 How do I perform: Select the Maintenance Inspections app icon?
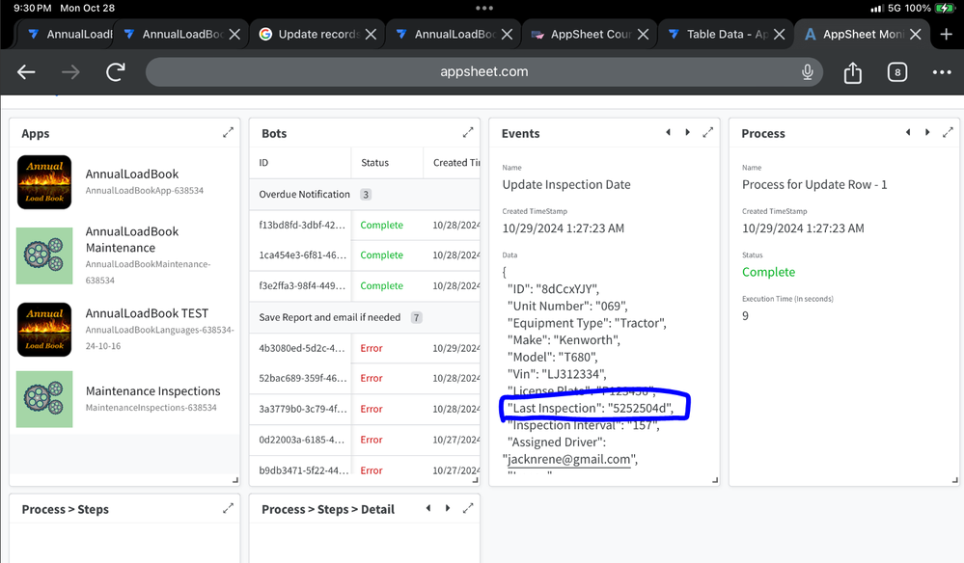tap(44, 399)
